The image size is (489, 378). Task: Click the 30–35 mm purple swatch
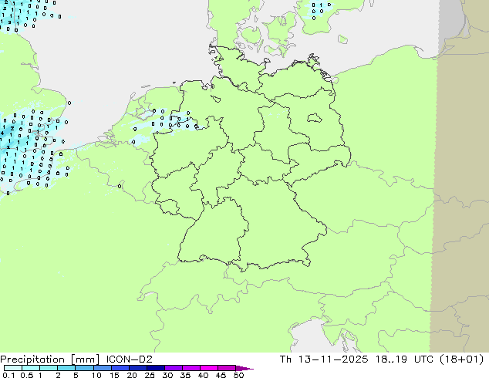click(x=173, y=368)
